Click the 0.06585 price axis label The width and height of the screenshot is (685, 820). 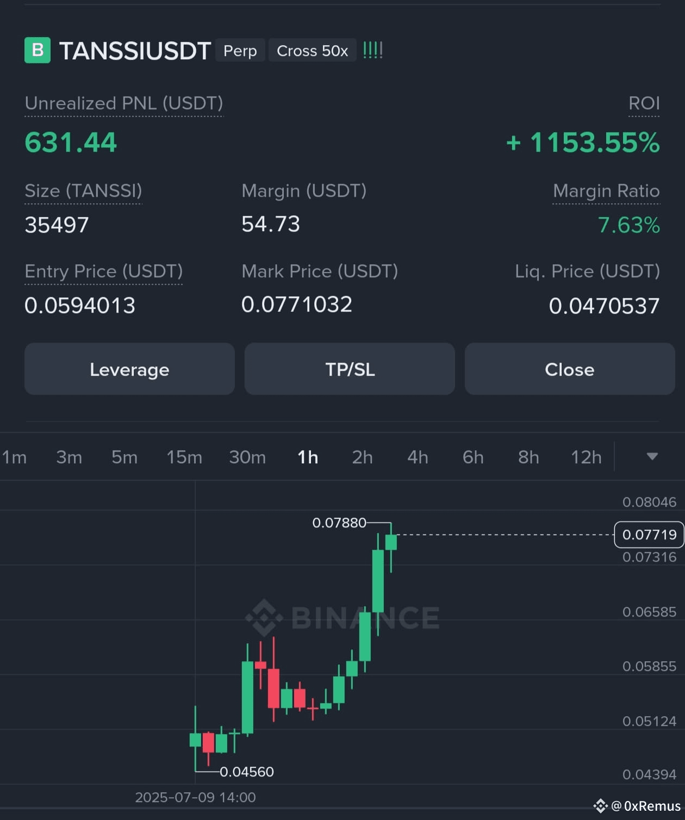650,612
